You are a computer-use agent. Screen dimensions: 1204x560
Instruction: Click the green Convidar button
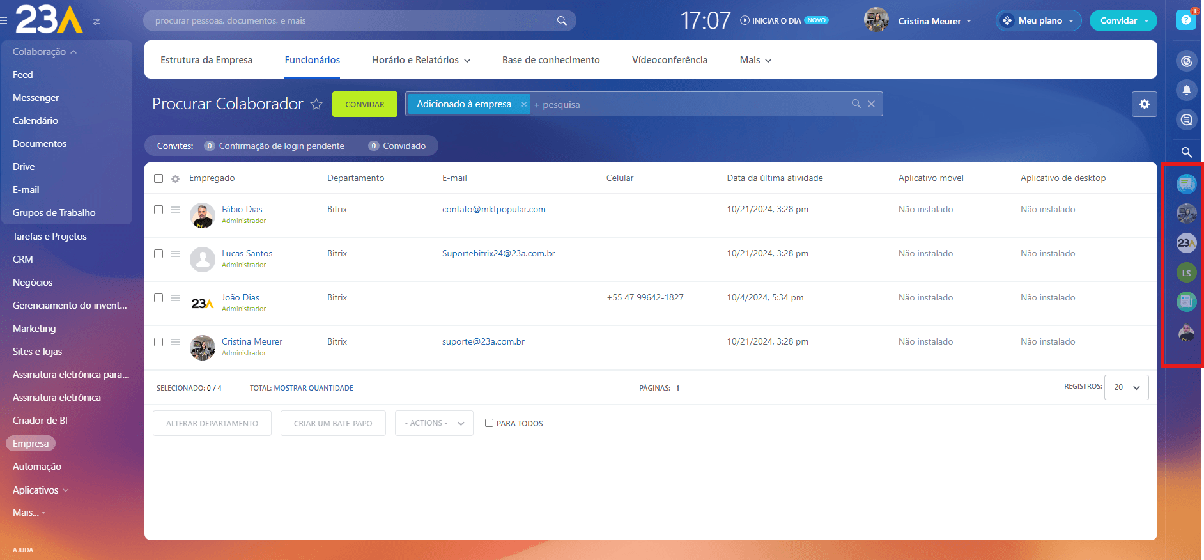[x=364, y=104]
